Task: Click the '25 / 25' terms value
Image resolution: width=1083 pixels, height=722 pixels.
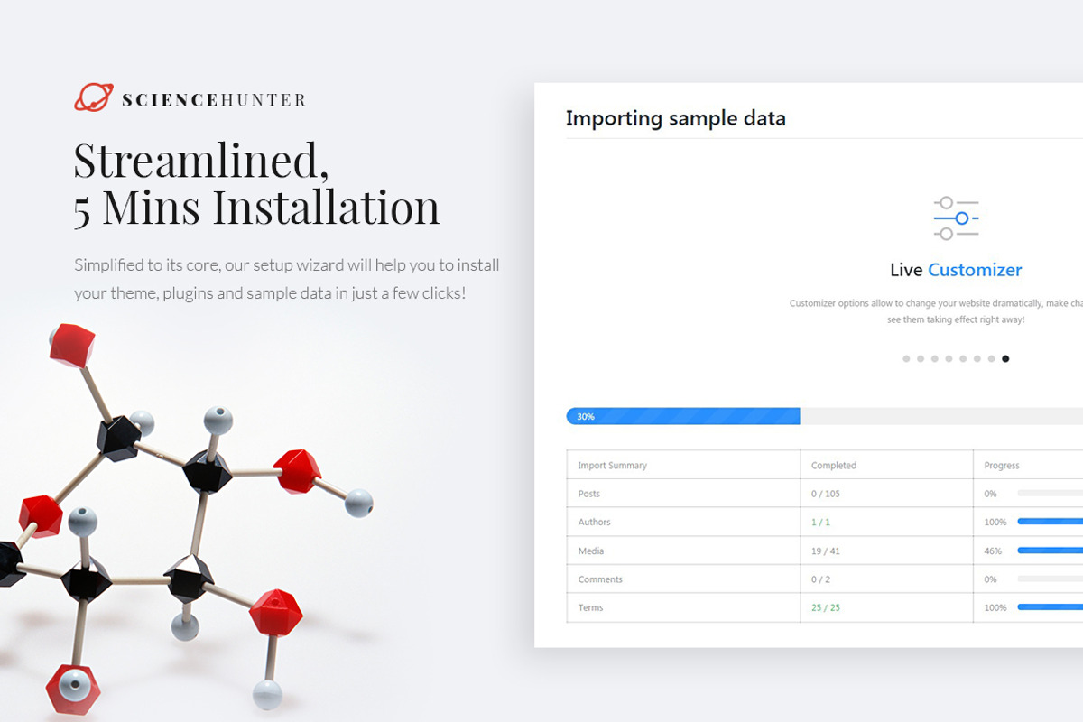Action: pos(826,607)
